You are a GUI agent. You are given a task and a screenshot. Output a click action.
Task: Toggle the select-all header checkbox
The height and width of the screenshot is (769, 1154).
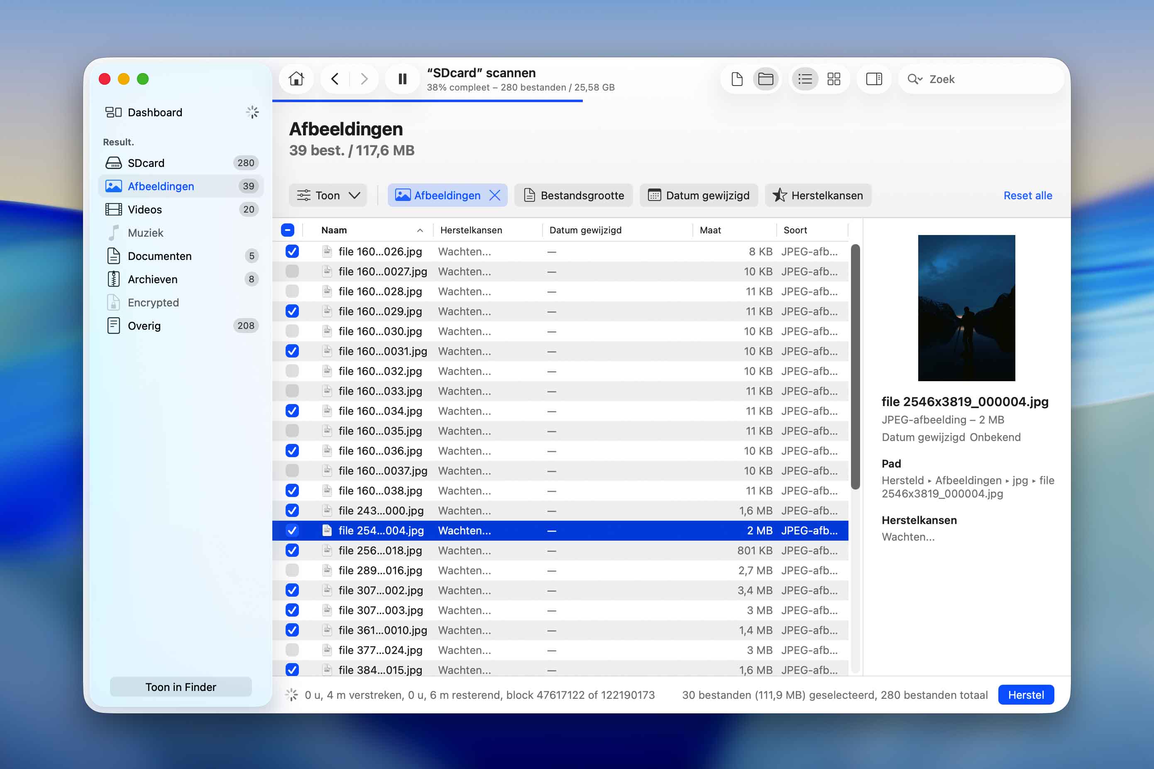(x=288, y=230)
